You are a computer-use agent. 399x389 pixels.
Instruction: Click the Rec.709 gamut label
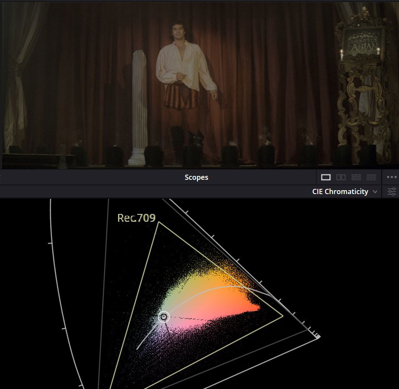pyautogui.click(x=137, y=218)
